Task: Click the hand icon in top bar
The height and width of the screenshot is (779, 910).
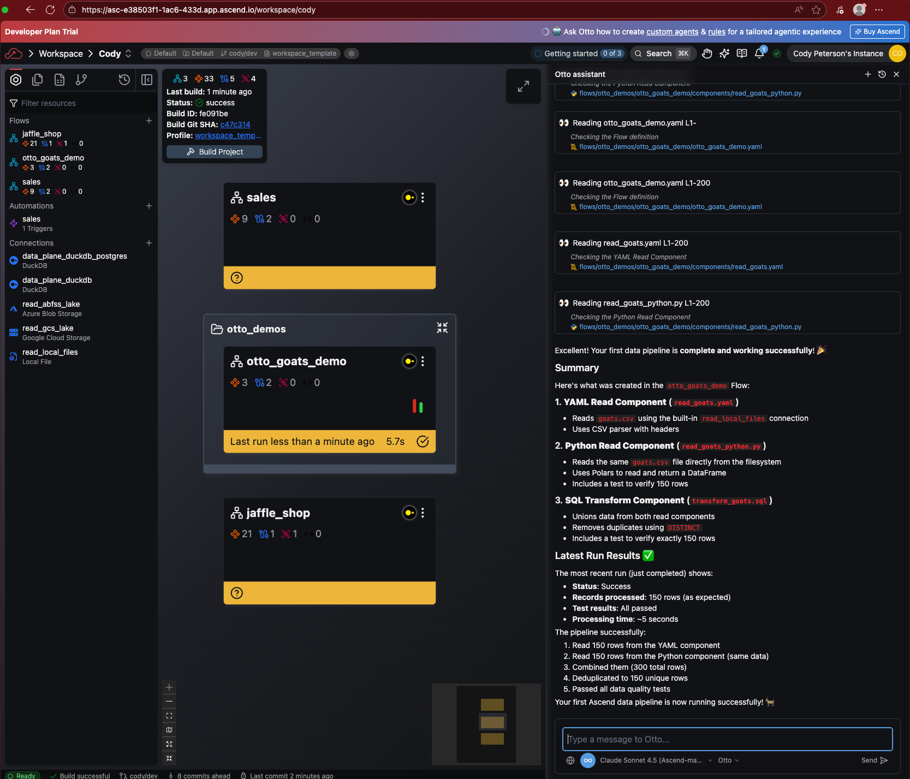Action: click(x=707, y=53)
